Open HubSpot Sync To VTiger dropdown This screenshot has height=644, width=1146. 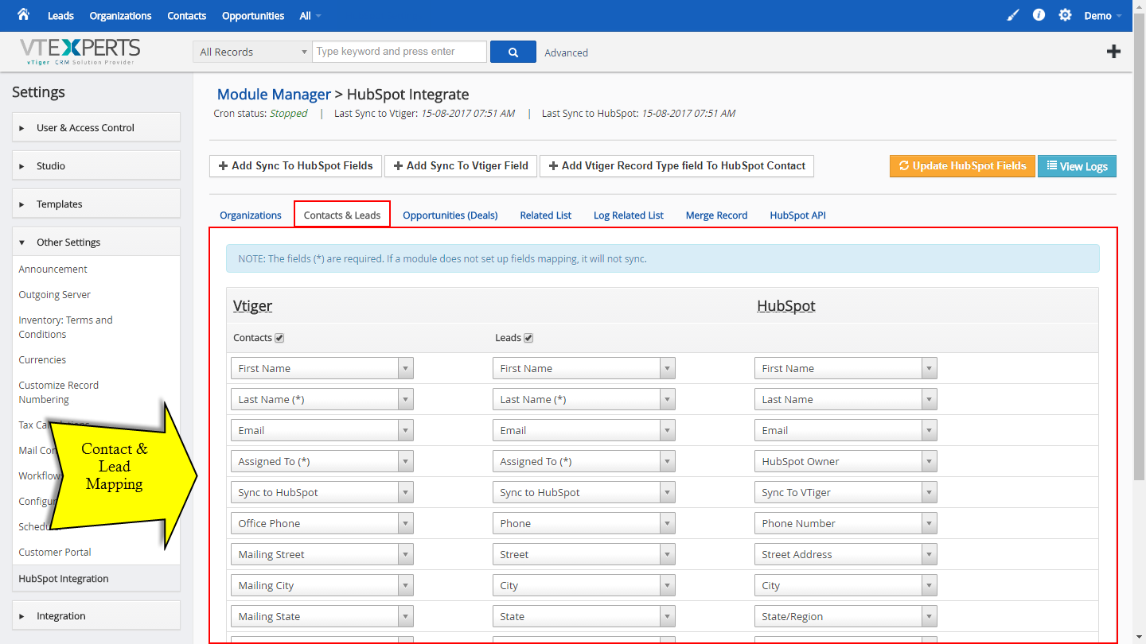coord(846,492)
